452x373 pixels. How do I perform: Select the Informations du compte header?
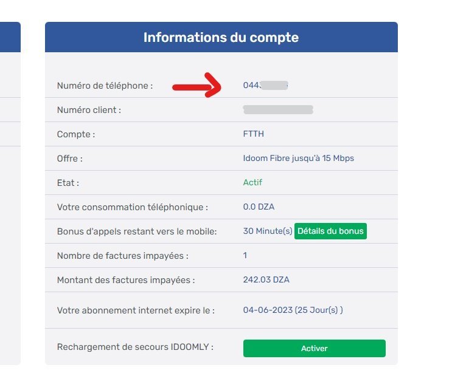(221, 37)
